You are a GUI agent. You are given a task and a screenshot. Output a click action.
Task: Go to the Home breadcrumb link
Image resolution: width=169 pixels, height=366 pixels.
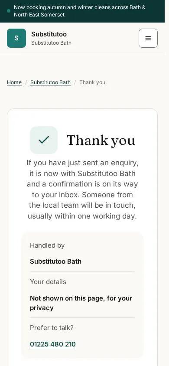pos(14,82)
